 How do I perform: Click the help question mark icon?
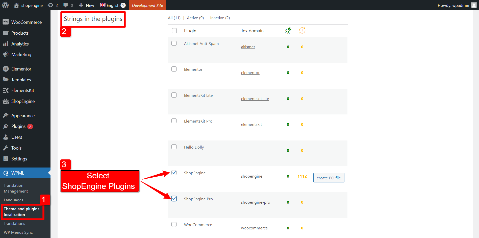(123, 5)
